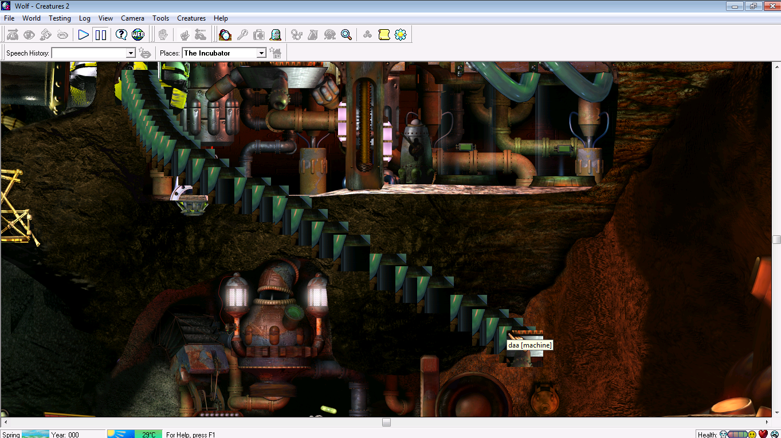Open the medical kit toolbar icon
The width and height of the screenshot is (781, 438).
[259, 34]
